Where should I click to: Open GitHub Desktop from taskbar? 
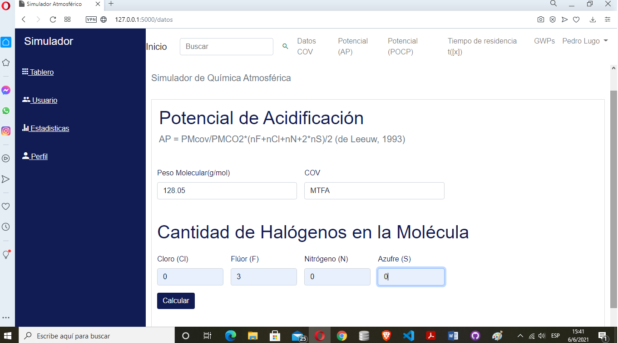[475, 336]
